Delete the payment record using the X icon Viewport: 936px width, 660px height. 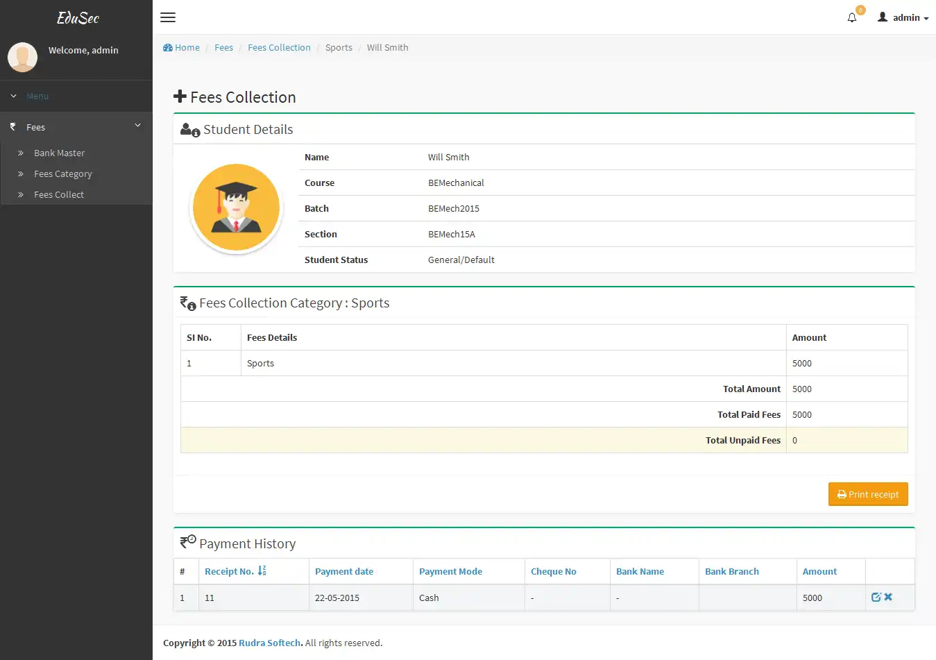coord(888,596)
